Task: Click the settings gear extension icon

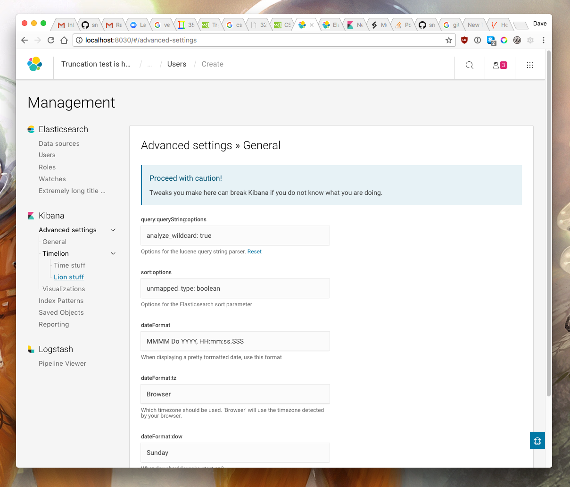Action: coord(530,40)
